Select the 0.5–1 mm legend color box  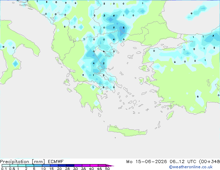click(x=14, y=165)
